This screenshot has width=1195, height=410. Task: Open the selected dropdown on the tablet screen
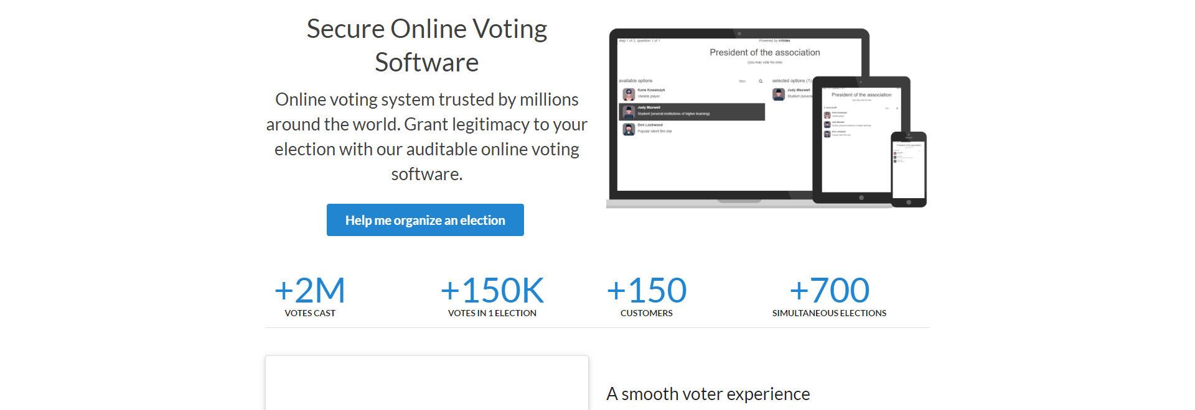[x=830, y=107]
